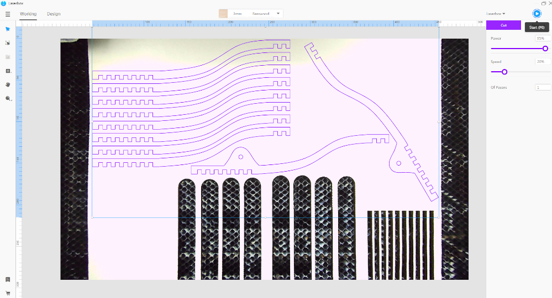Image resolution: width=552 pixels, height=298 pixels.
Task: Click the Of Passes input field
Action: click(x=543, y=87)
